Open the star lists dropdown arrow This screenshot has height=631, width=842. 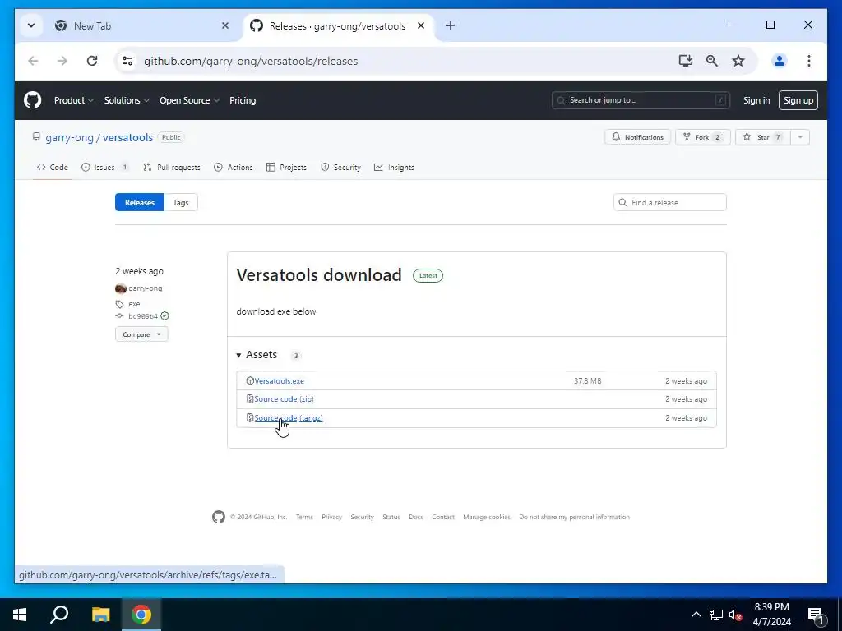point(800,137)
